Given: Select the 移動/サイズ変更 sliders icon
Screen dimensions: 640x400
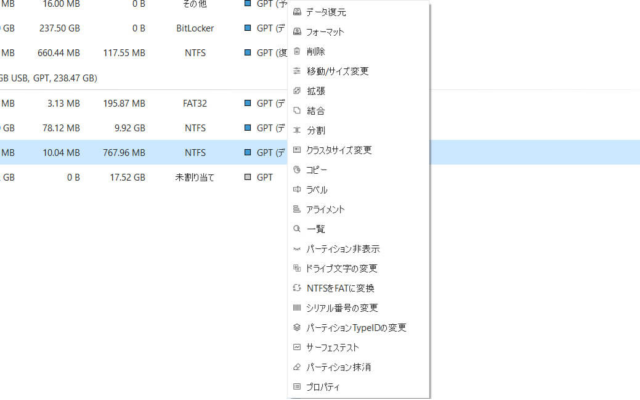Looking at the screenshot, I should [297, 71].
